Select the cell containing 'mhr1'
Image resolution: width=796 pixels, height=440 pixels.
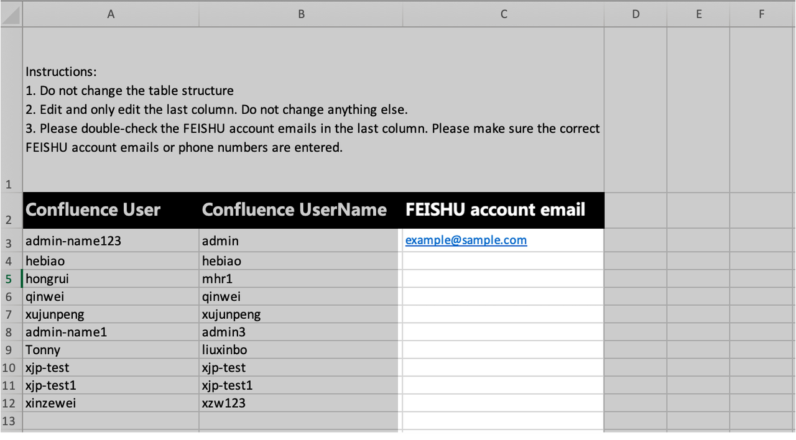click(x=301, y=279)
